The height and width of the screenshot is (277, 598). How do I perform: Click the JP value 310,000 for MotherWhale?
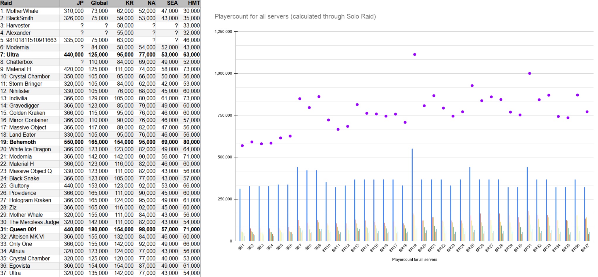pos(74,11)
